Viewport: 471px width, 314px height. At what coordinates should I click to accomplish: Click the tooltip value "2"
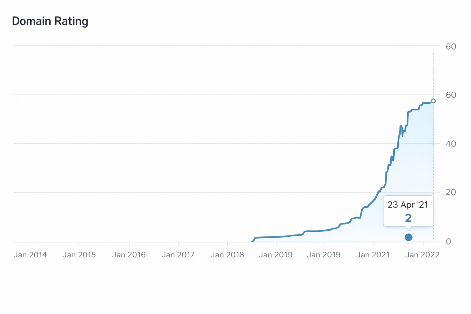coord(408,218)
